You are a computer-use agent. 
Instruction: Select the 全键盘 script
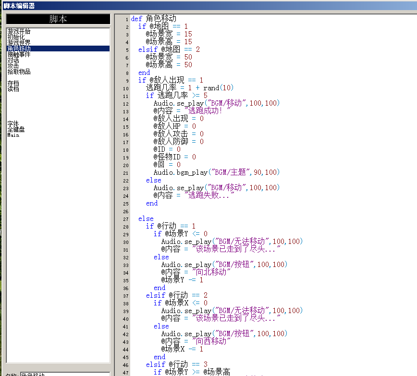16,129
